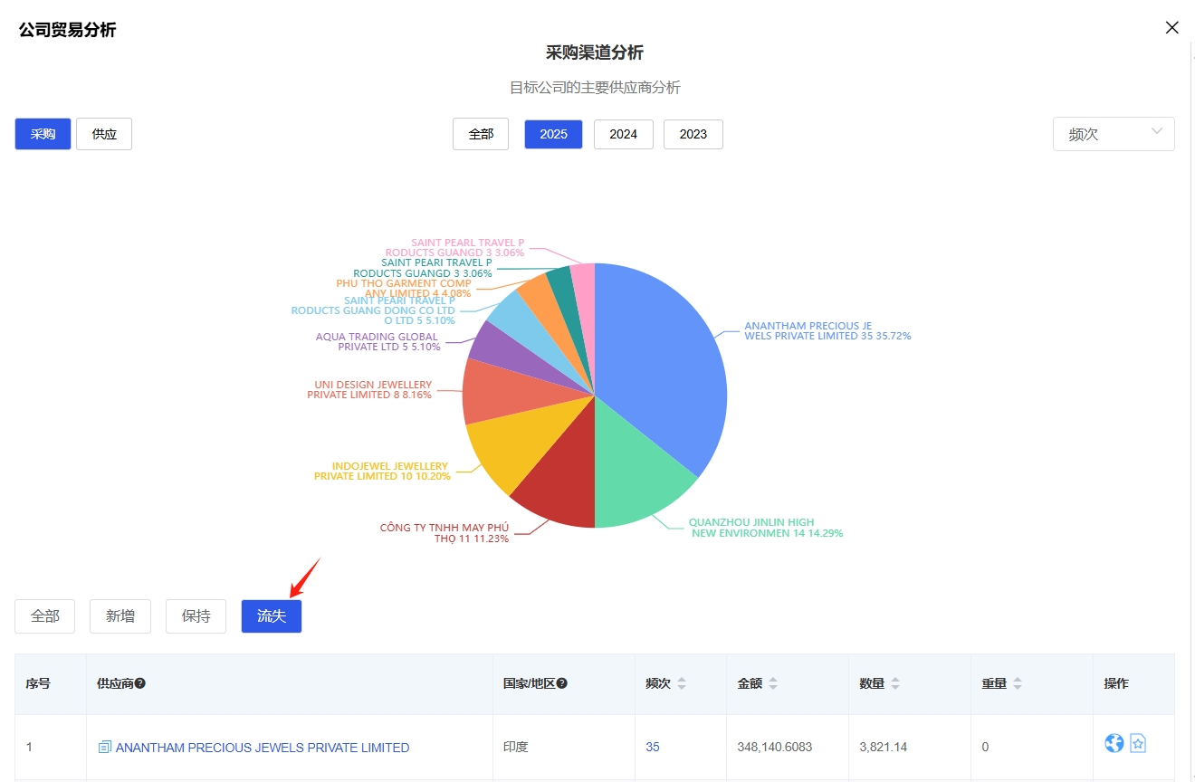Click the UNI DESIGN JEWELLERY chart label
1195x782 pixels.
pyautogui.click(x=369, y=390)
